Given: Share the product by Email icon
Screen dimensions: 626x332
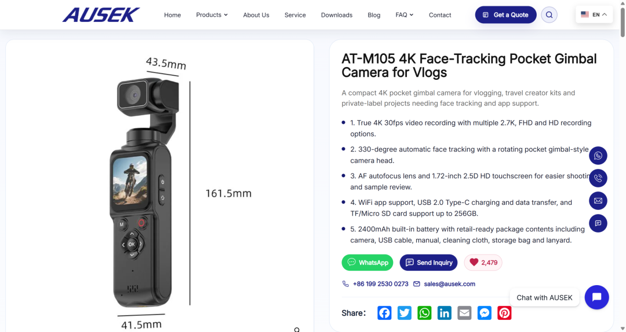Looking at the screenshot, I should point(464,313).
